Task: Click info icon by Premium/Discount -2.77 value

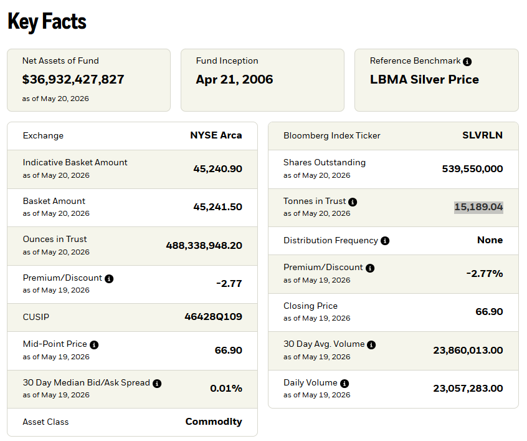Action: click(109, 279)
